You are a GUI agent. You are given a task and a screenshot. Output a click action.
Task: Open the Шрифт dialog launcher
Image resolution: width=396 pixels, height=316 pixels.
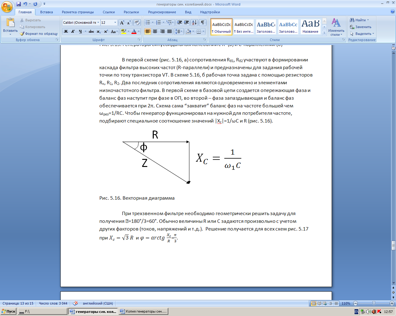[x=140, y=40]
